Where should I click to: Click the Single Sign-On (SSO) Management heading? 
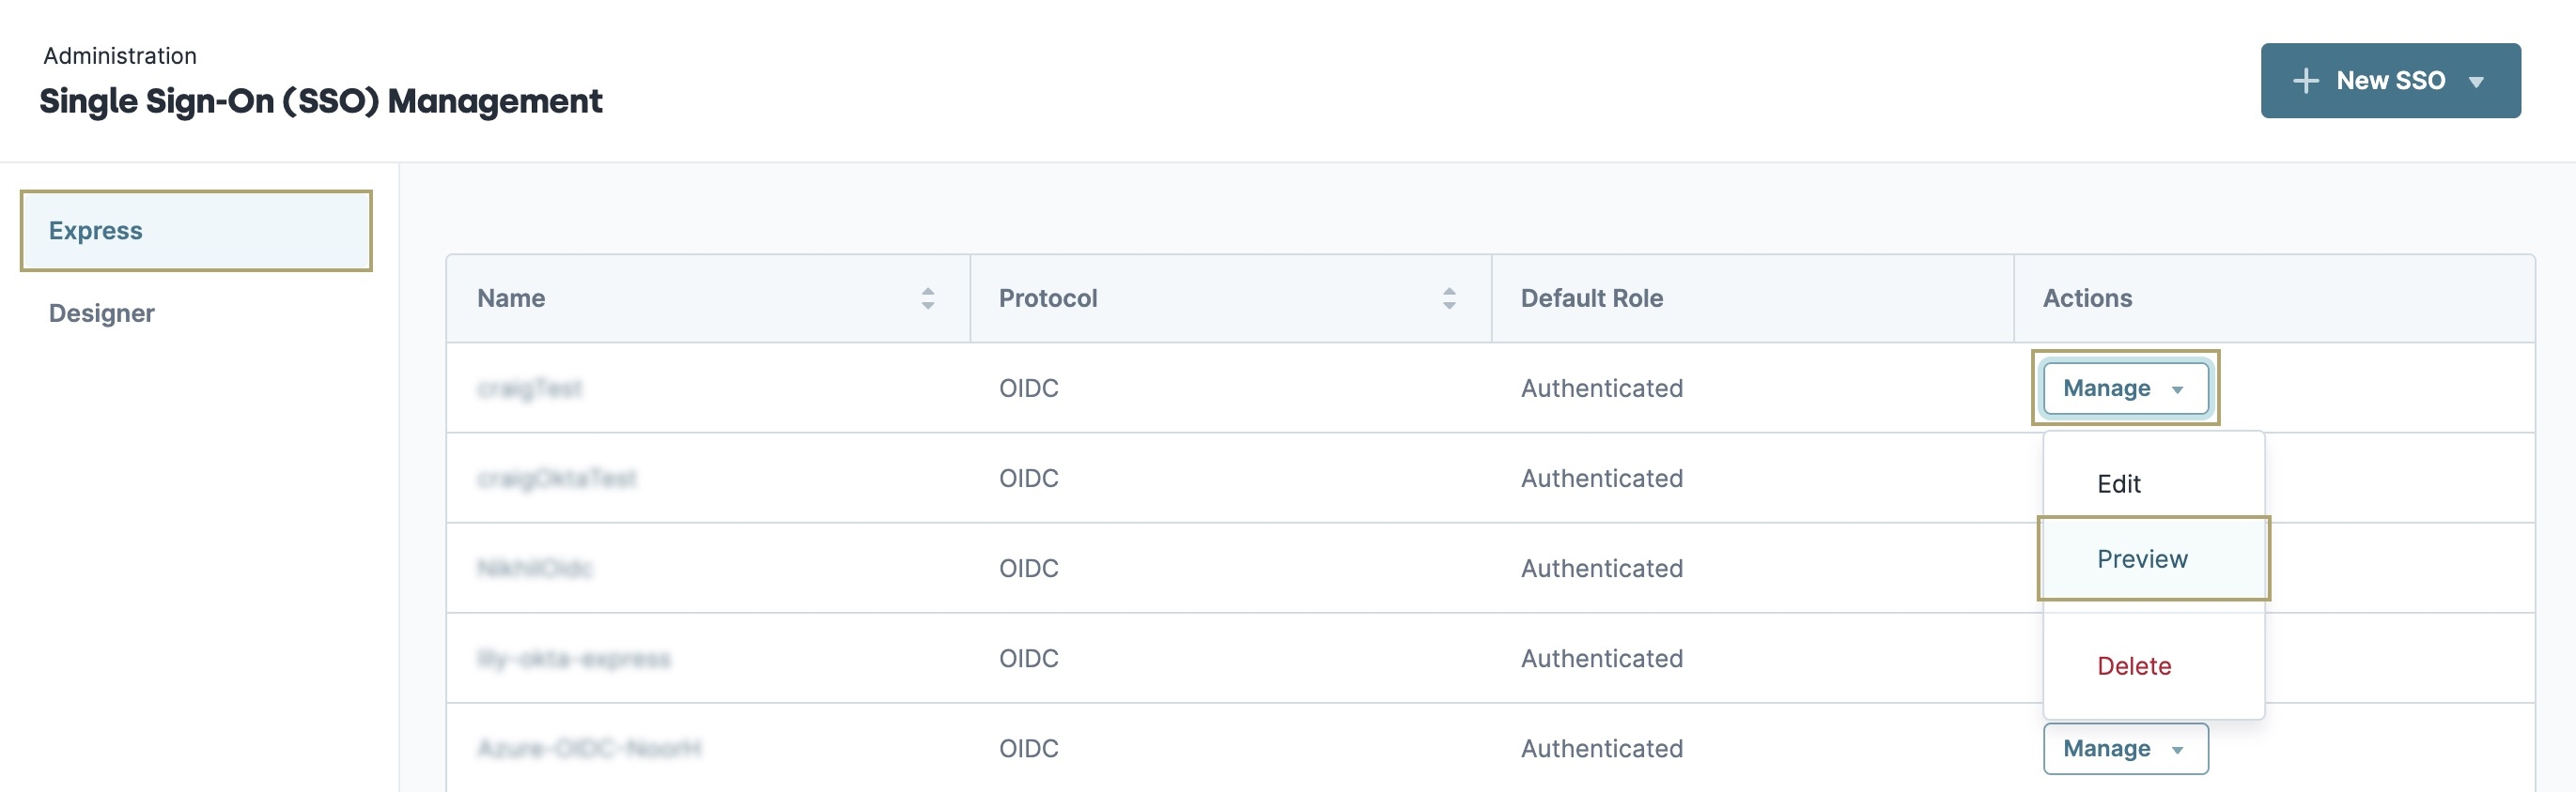pos(321,102)
